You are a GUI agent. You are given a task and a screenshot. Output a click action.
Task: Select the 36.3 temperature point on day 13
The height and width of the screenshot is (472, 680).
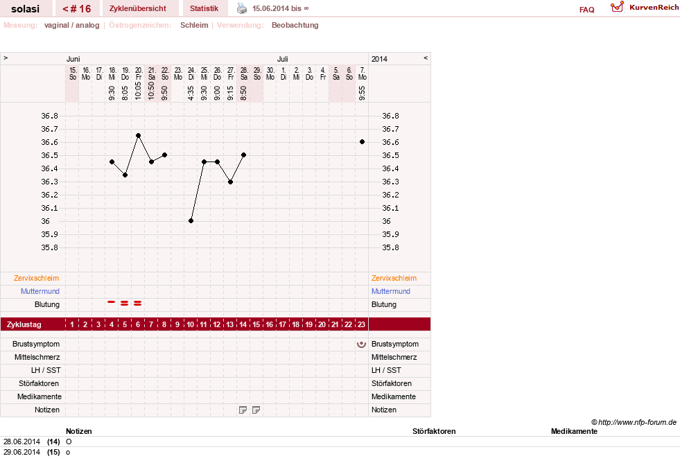pyautogui.click(x=230, y=182)
